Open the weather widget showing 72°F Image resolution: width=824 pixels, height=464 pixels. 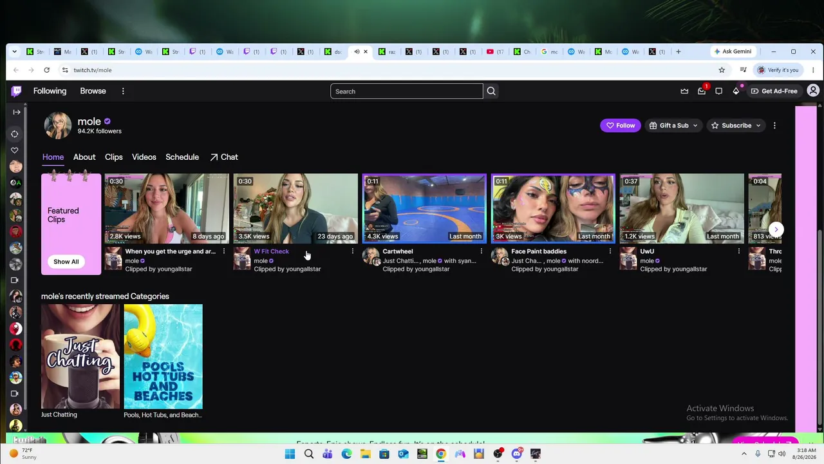pos(23,454)
